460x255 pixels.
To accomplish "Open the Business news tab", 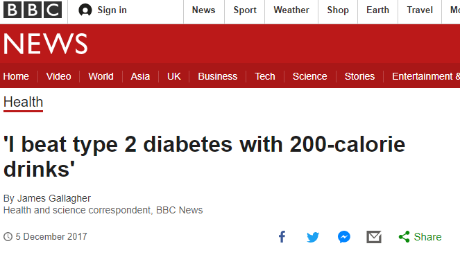I will [217, 76].
